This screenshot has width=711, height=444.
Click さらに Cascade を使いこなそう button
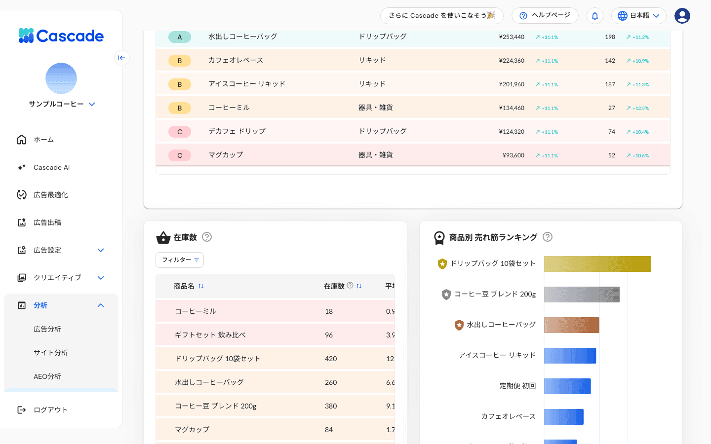coord(442,16)
